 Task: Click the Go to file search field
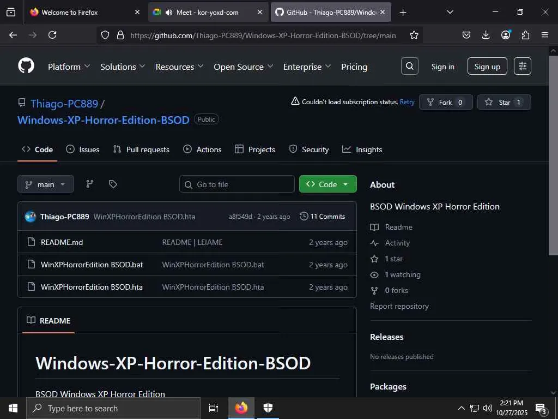(x=237, y=184)
